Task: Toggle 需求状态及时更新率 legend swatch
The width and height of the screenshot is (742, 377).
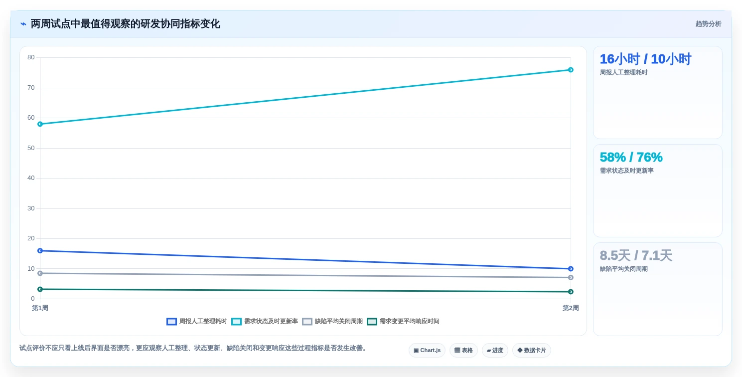Action: [x=236, y=322]
